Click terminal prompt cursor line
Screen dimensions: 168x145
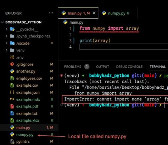click(x=114, y=105)
